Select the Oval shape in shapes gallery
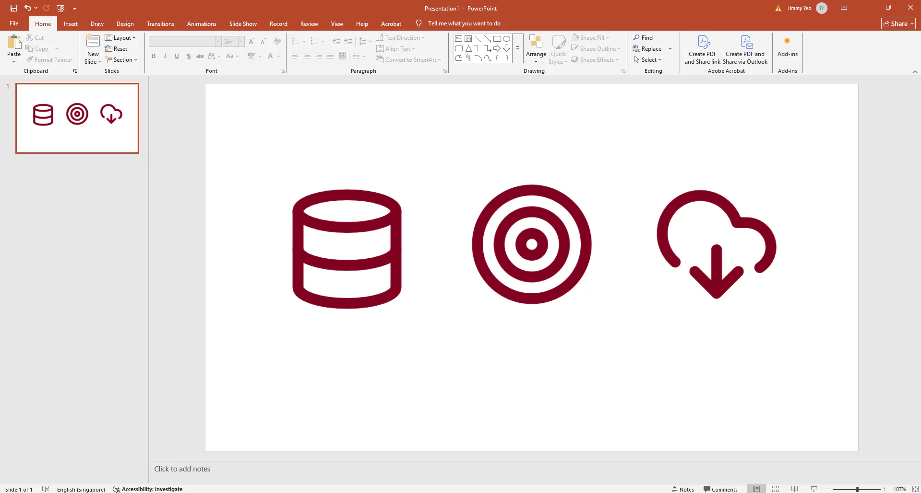This screenshot has height=493, width=921. [x=506, y=39]
